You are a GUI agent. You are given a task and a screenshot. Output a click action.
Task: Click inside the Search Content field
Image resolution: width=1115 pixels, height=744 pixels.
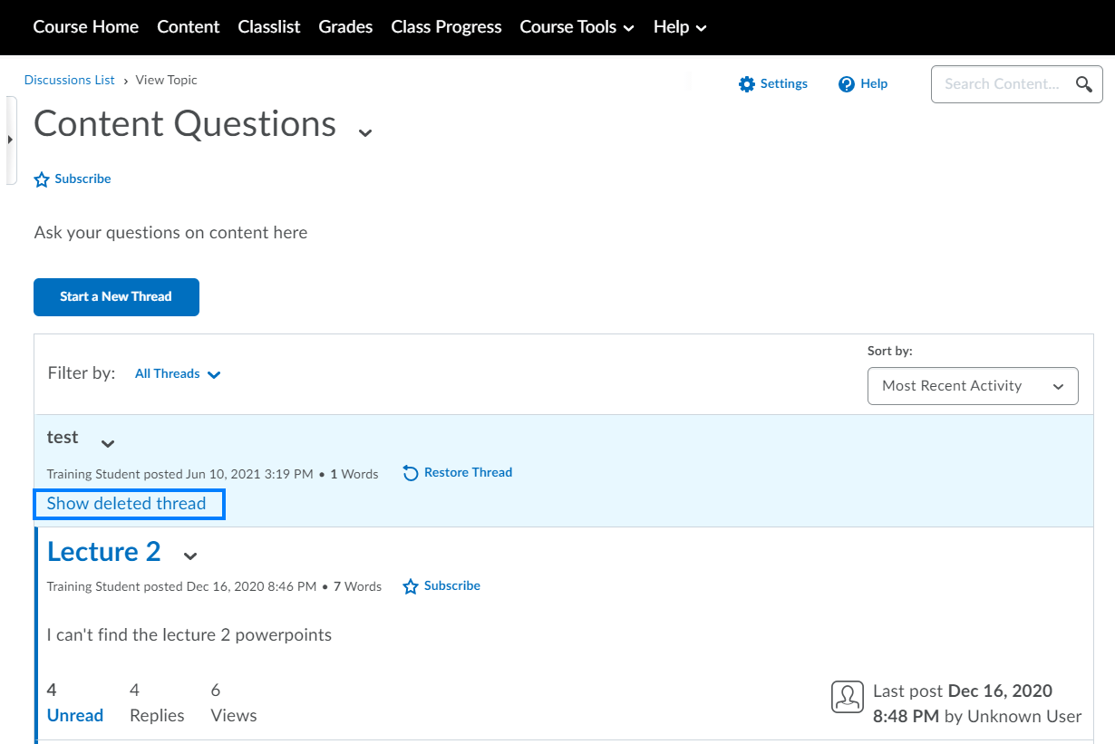coord(997,83)
